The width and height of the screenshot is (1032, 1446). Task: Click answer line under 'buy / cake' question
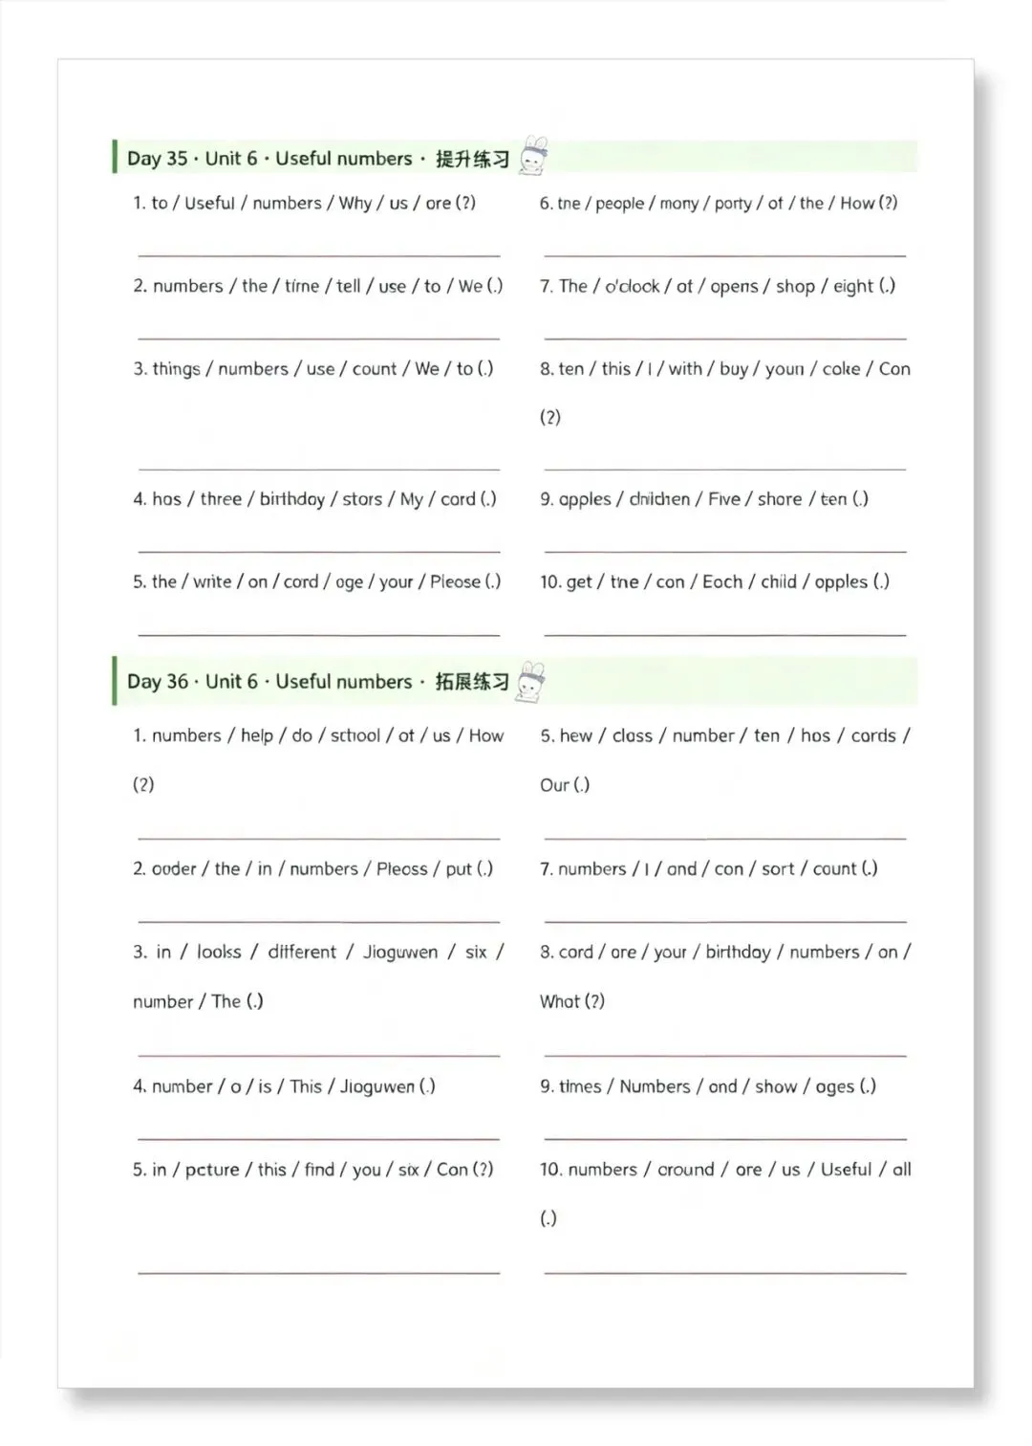[725, 470]
